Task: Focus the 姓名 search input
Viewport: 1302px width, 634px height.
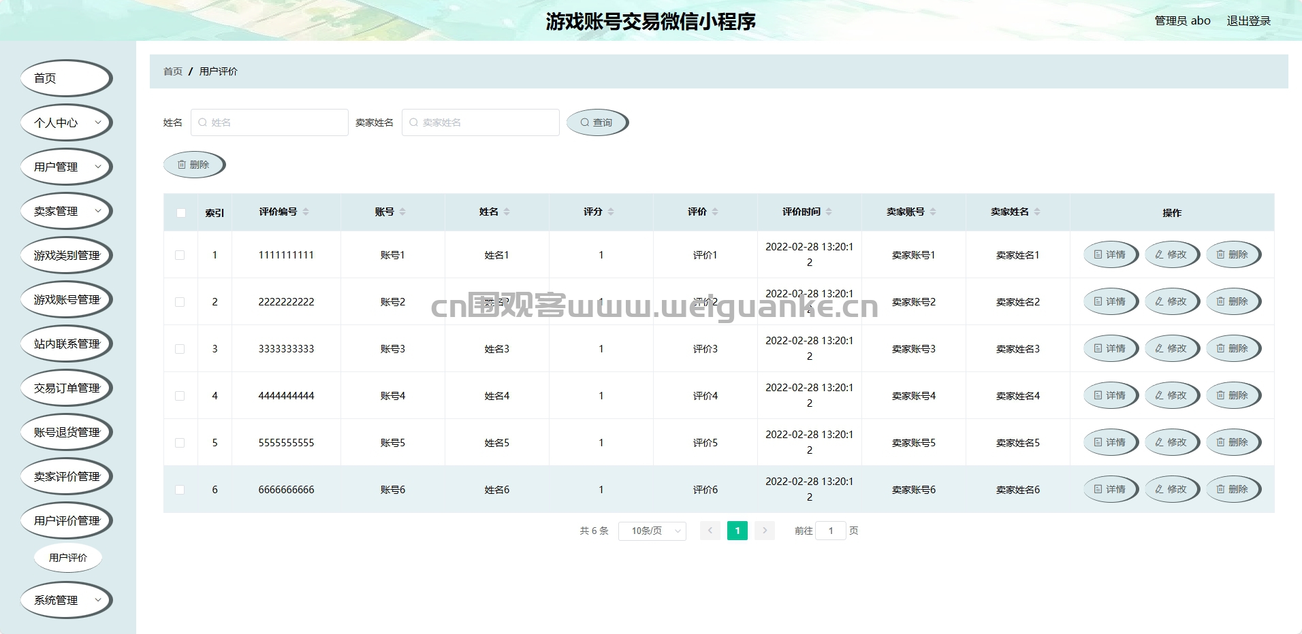Action: click(270, 122)
